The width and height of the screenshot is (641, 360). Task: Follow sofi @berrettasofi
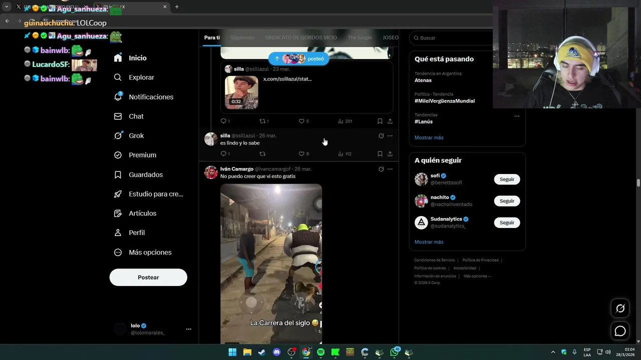point(507,179)
